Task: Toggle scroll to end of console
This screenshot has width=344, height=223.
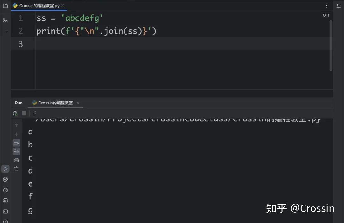Action: tap(16, 151)
